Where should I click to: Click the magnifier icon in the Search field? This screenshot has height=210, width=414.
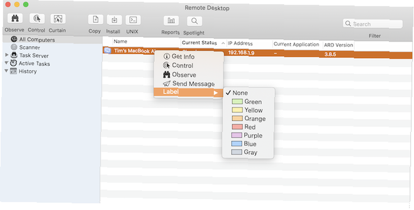348,24
